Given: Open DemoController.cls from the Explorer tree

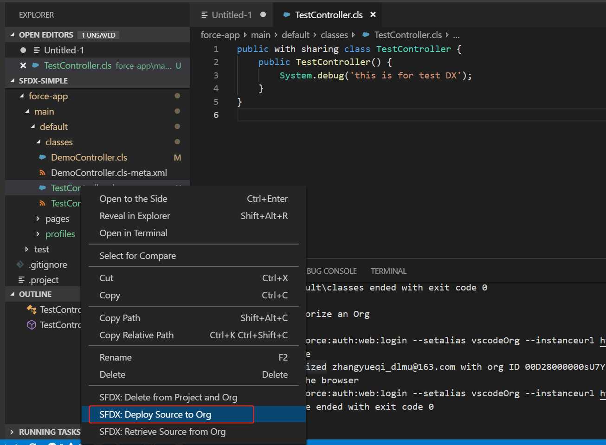Looking at the screenshot, I should [x=89, y=157].
